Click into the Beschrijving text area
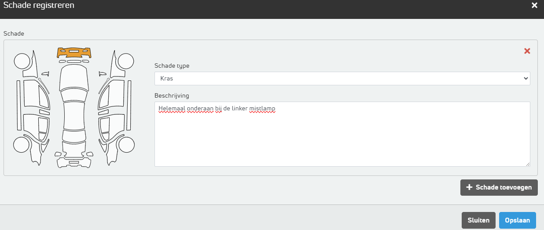 click(x=342, y=134)
